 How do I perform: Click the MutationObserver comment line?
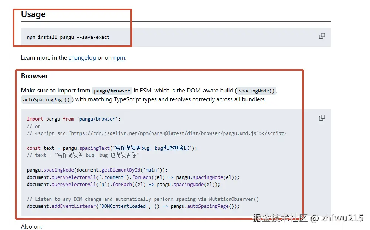(143, 199)
